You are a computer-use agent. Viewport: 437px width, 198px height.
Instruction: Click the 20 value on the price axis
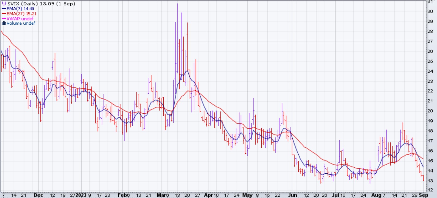click(x=430, y=111)
